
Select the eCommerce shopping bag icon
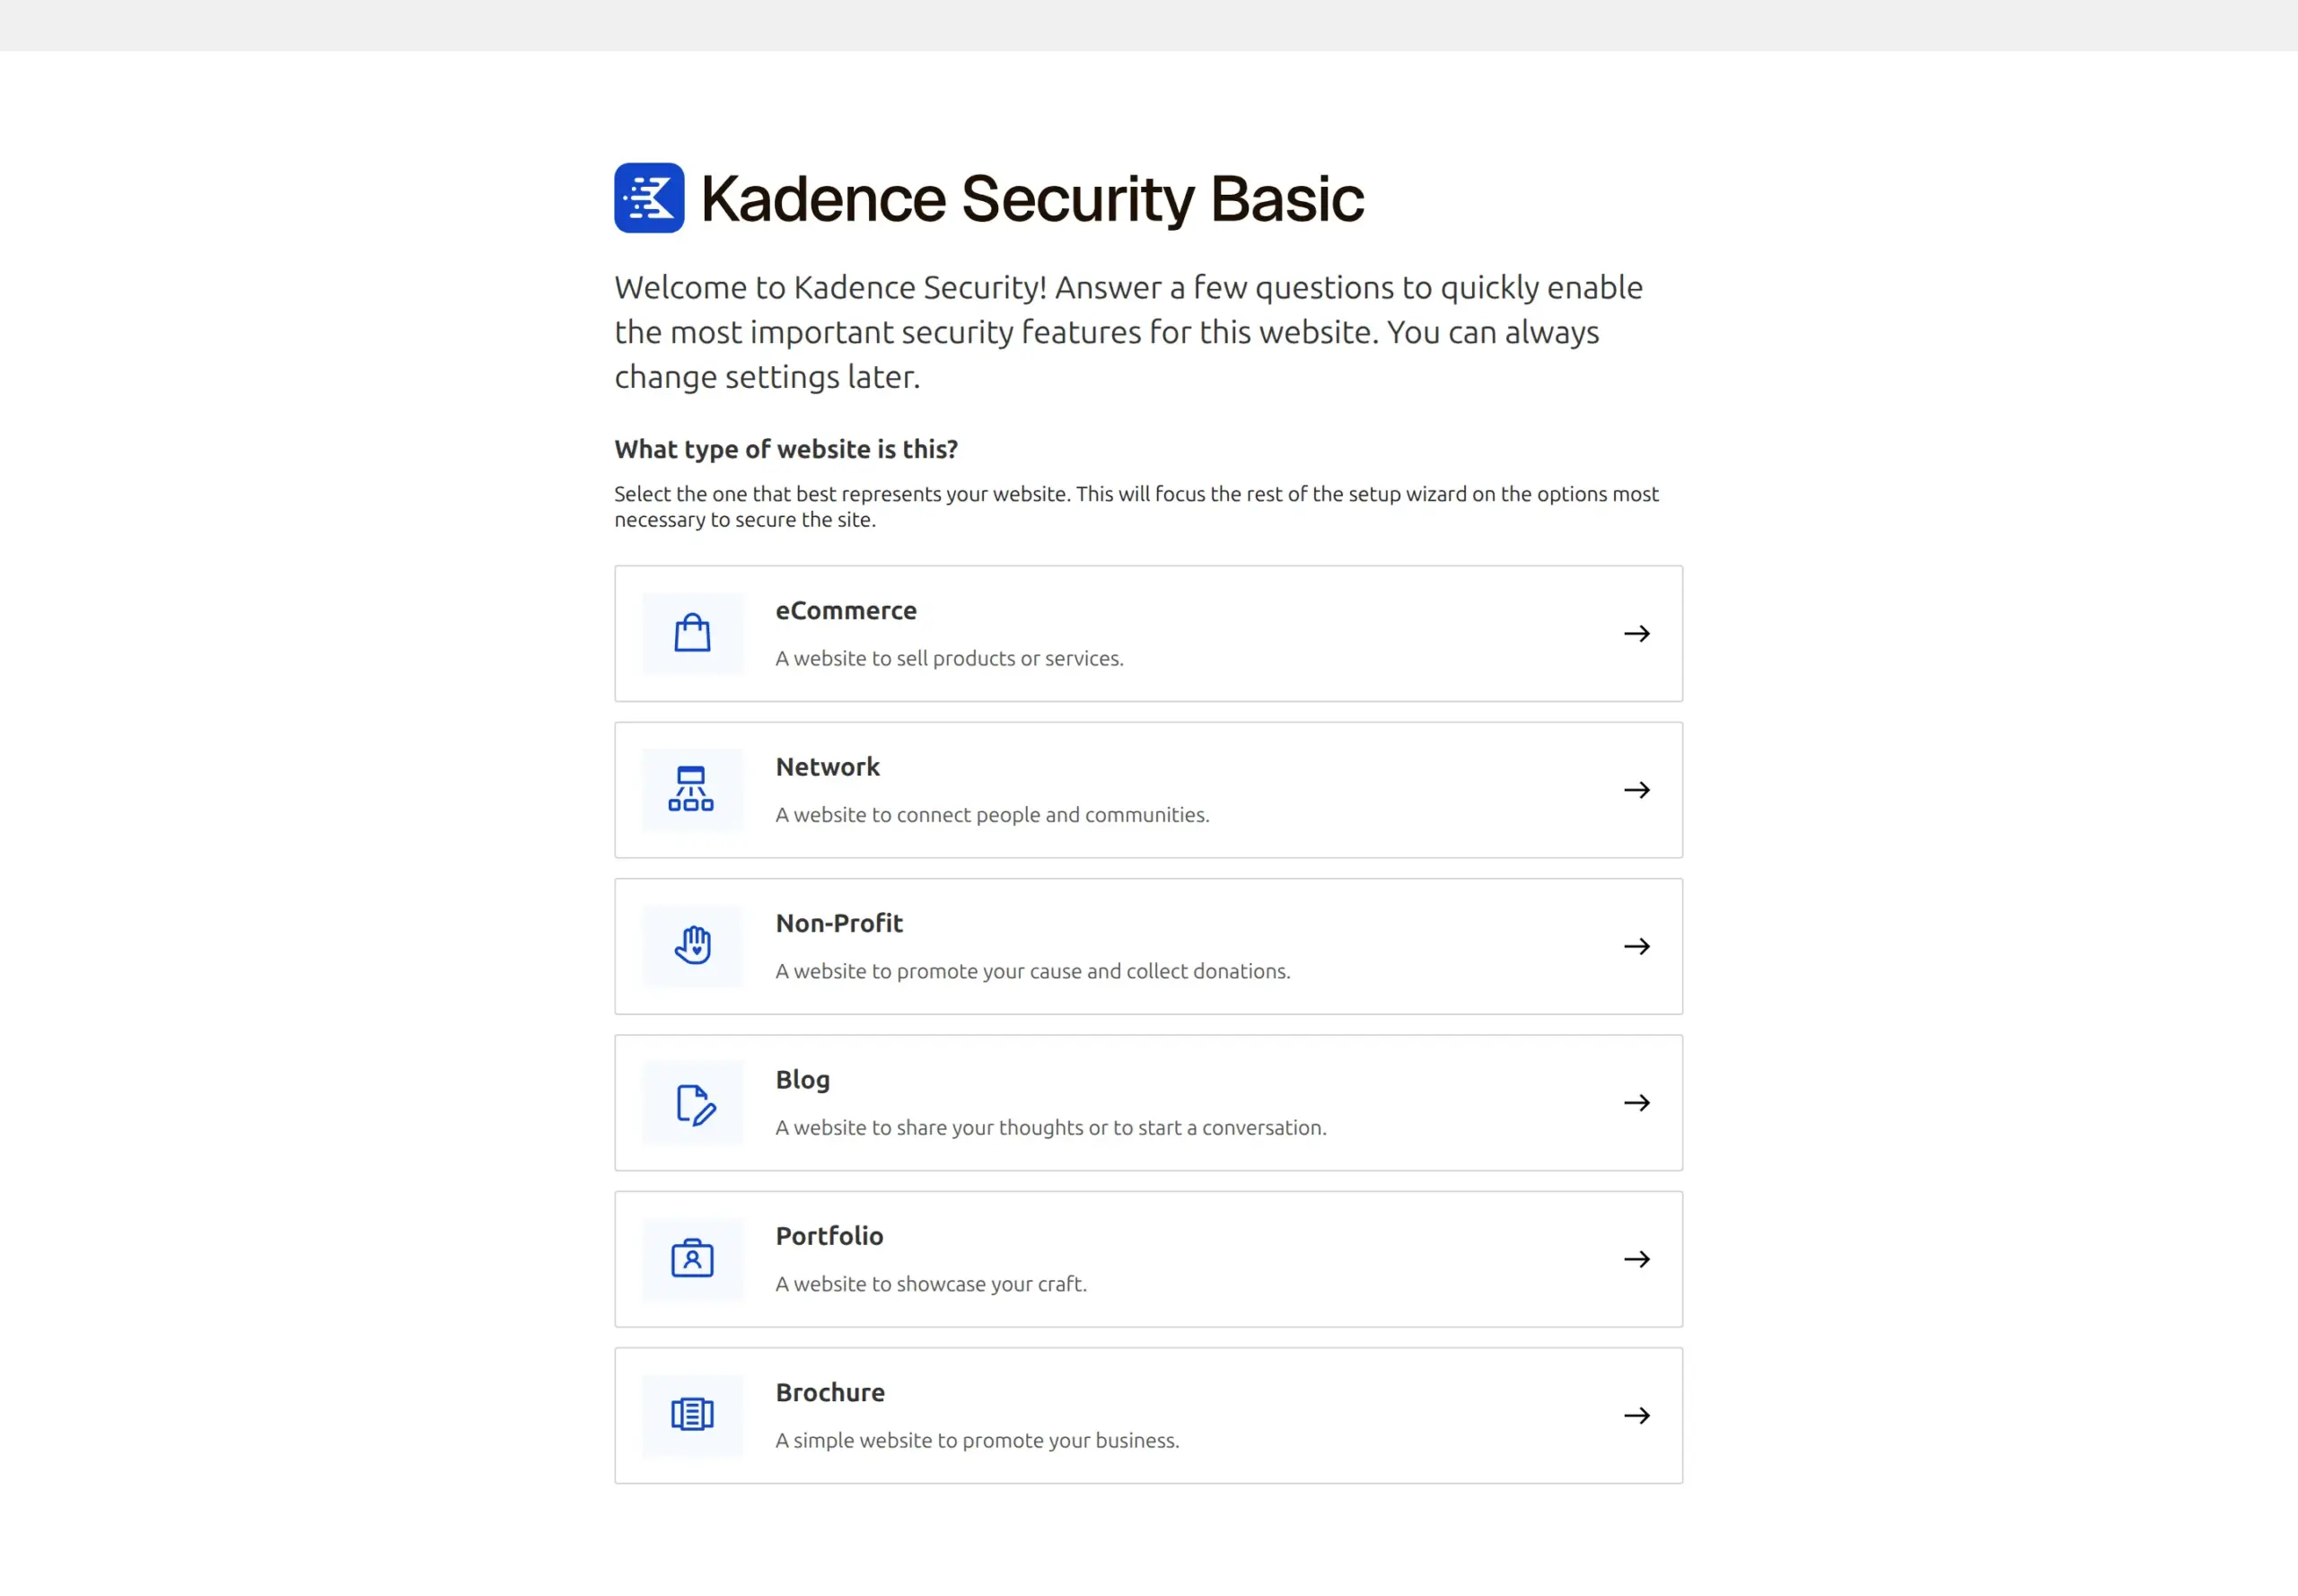click(692, 633)
